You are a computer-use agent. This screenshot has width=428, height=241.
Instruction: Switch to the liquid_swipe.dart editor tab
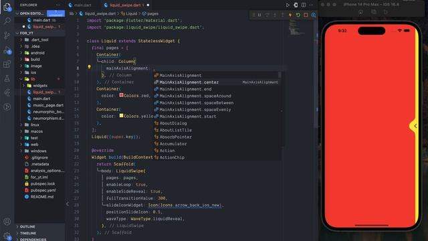(126, 5)
